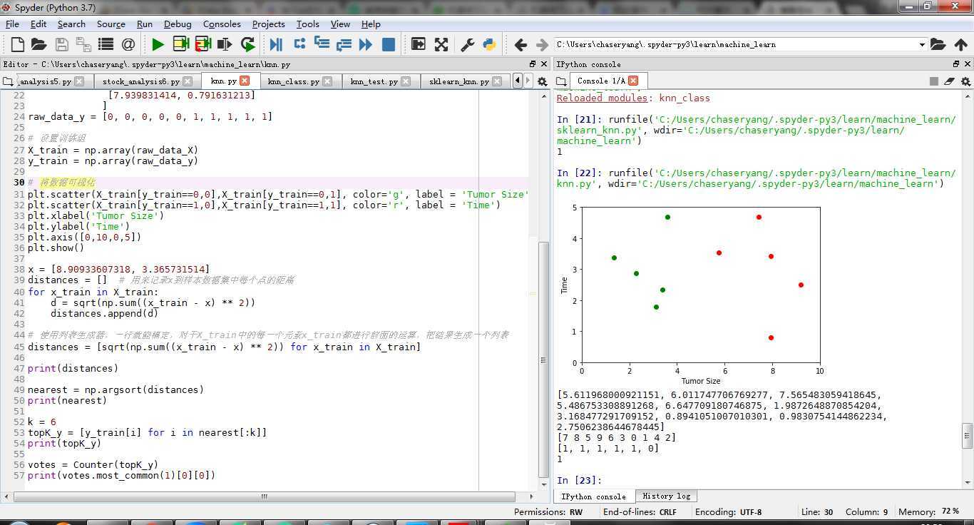
Task: Step to next line in debugger
Action: click(x=299, y=44)
